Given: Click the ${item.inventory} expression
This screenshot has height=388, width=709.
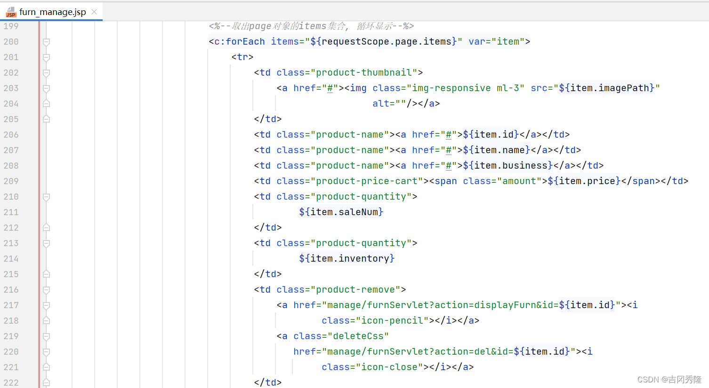Looking at the screenshot, I should pyautogui.click(x=347, y=259).
